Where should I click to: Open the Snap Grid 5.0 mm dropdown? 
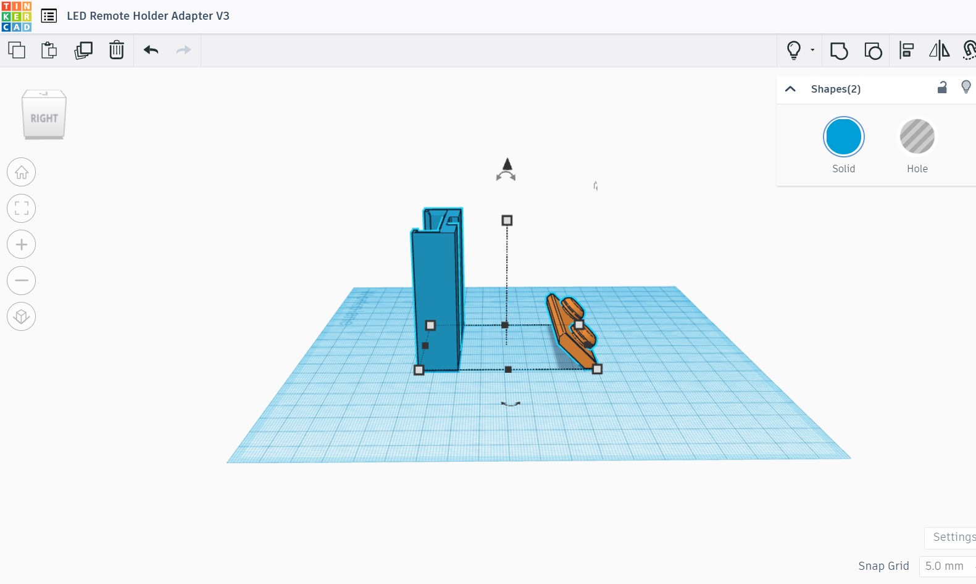pyautogui.click(x=948, y=566)
